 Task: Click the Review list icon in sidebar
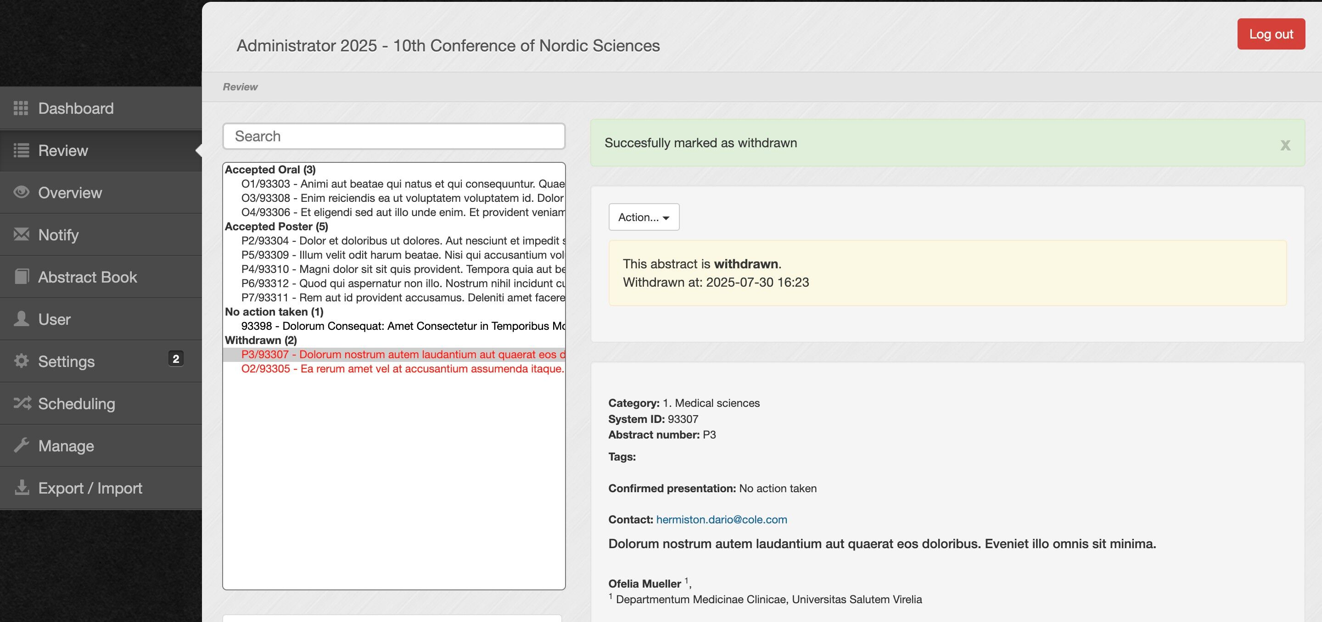pyautogui.click(x=21, y=150)
